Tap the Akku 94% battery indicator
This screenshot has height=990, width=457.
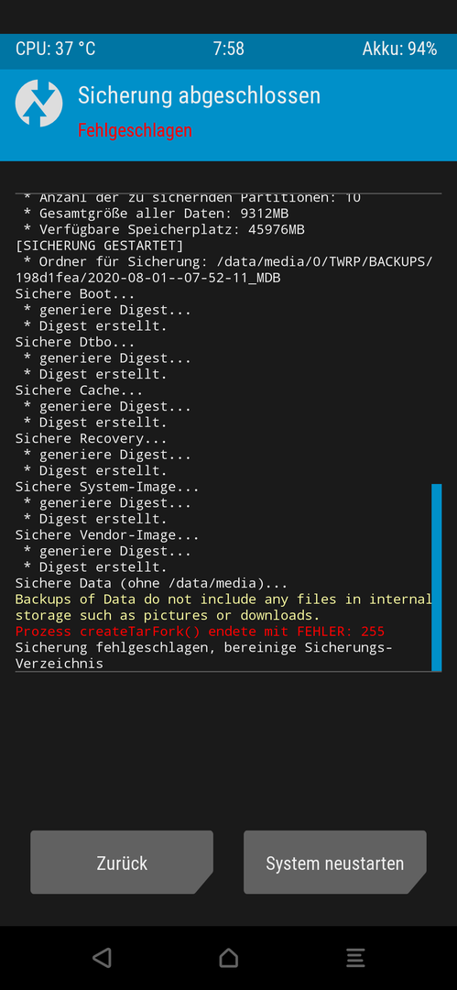point(399,49)
